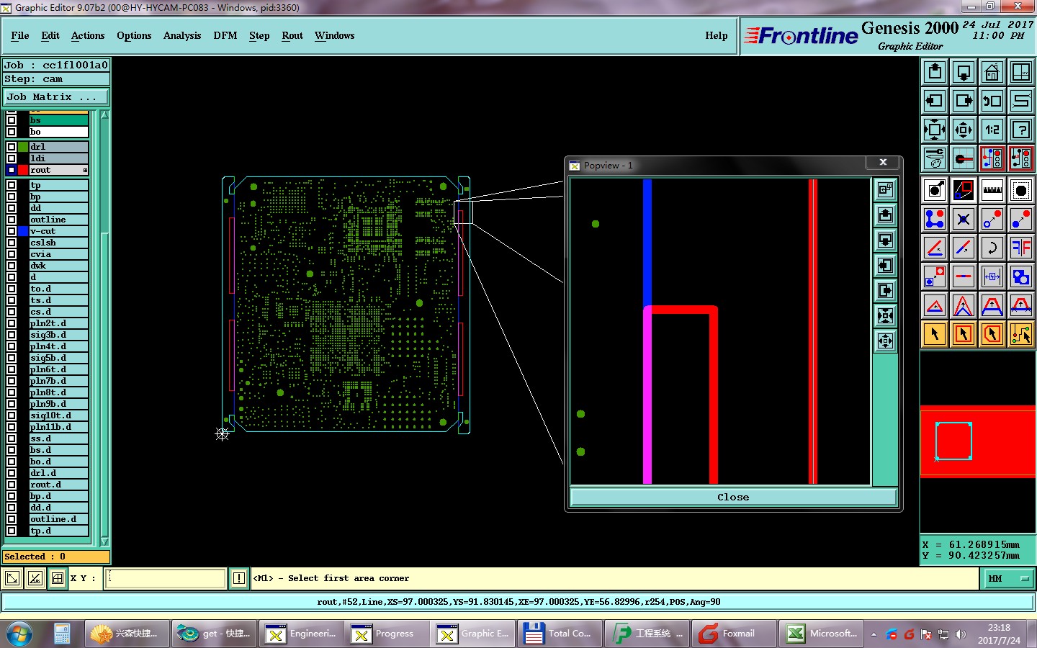Click the pan up icon

click(935, 72)
